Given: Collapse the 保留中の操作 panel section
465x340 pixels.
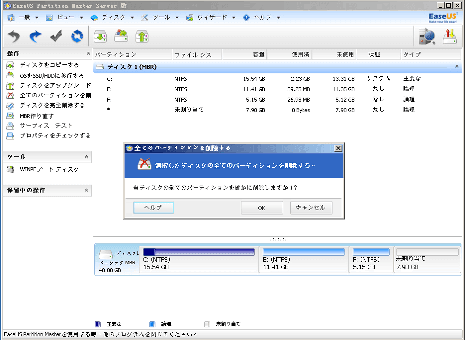Looking at the screenshot, I should tap(86, 190).
